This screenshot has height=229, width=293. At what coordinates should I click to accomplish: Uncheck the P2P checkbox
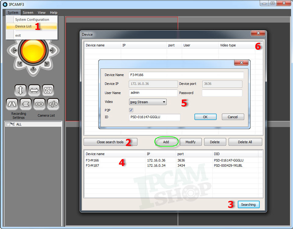[131, 110]
